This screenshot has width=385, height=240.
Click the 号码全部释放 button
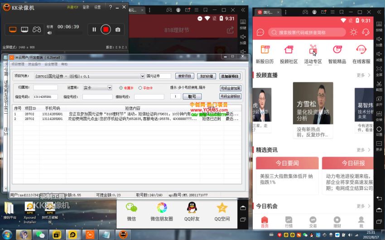[x=230, y=96]
